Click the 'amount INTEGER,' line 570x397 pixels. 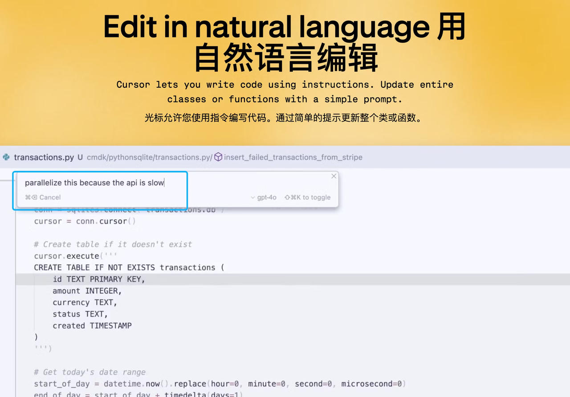coord(87,291)
